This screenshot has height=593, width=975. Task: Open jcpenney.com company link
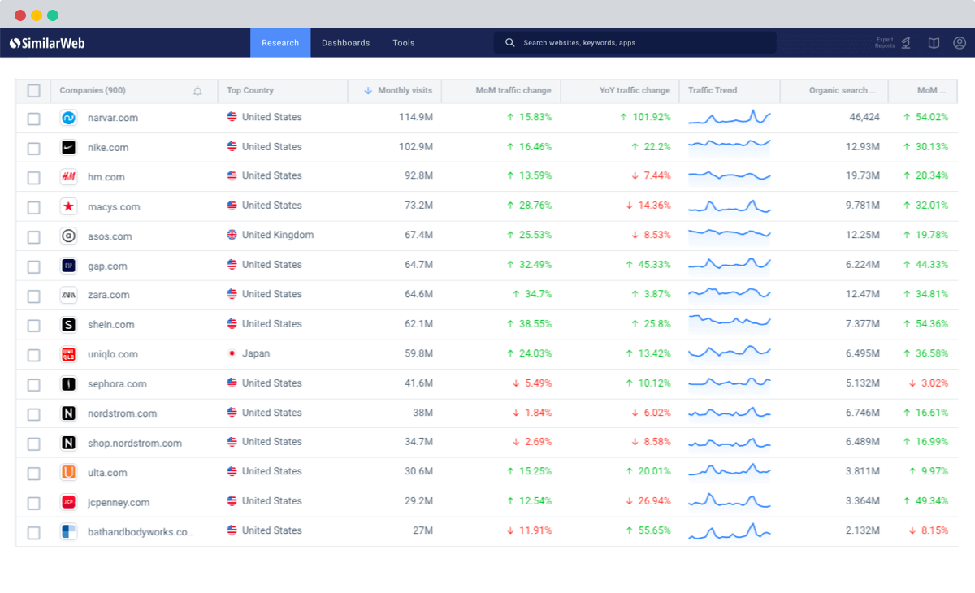pos(119,503)
